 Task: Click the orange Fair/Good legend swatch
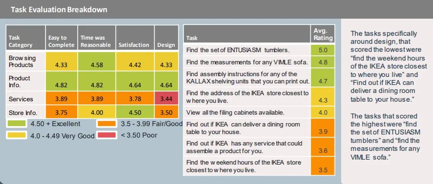click(x=106, y=124)
